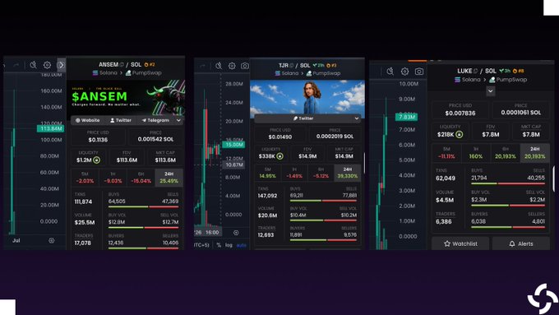The height and width of the screenshot is (315, 559).
Task: Select the 5M tab in LUKE panel
Action: 446,153
